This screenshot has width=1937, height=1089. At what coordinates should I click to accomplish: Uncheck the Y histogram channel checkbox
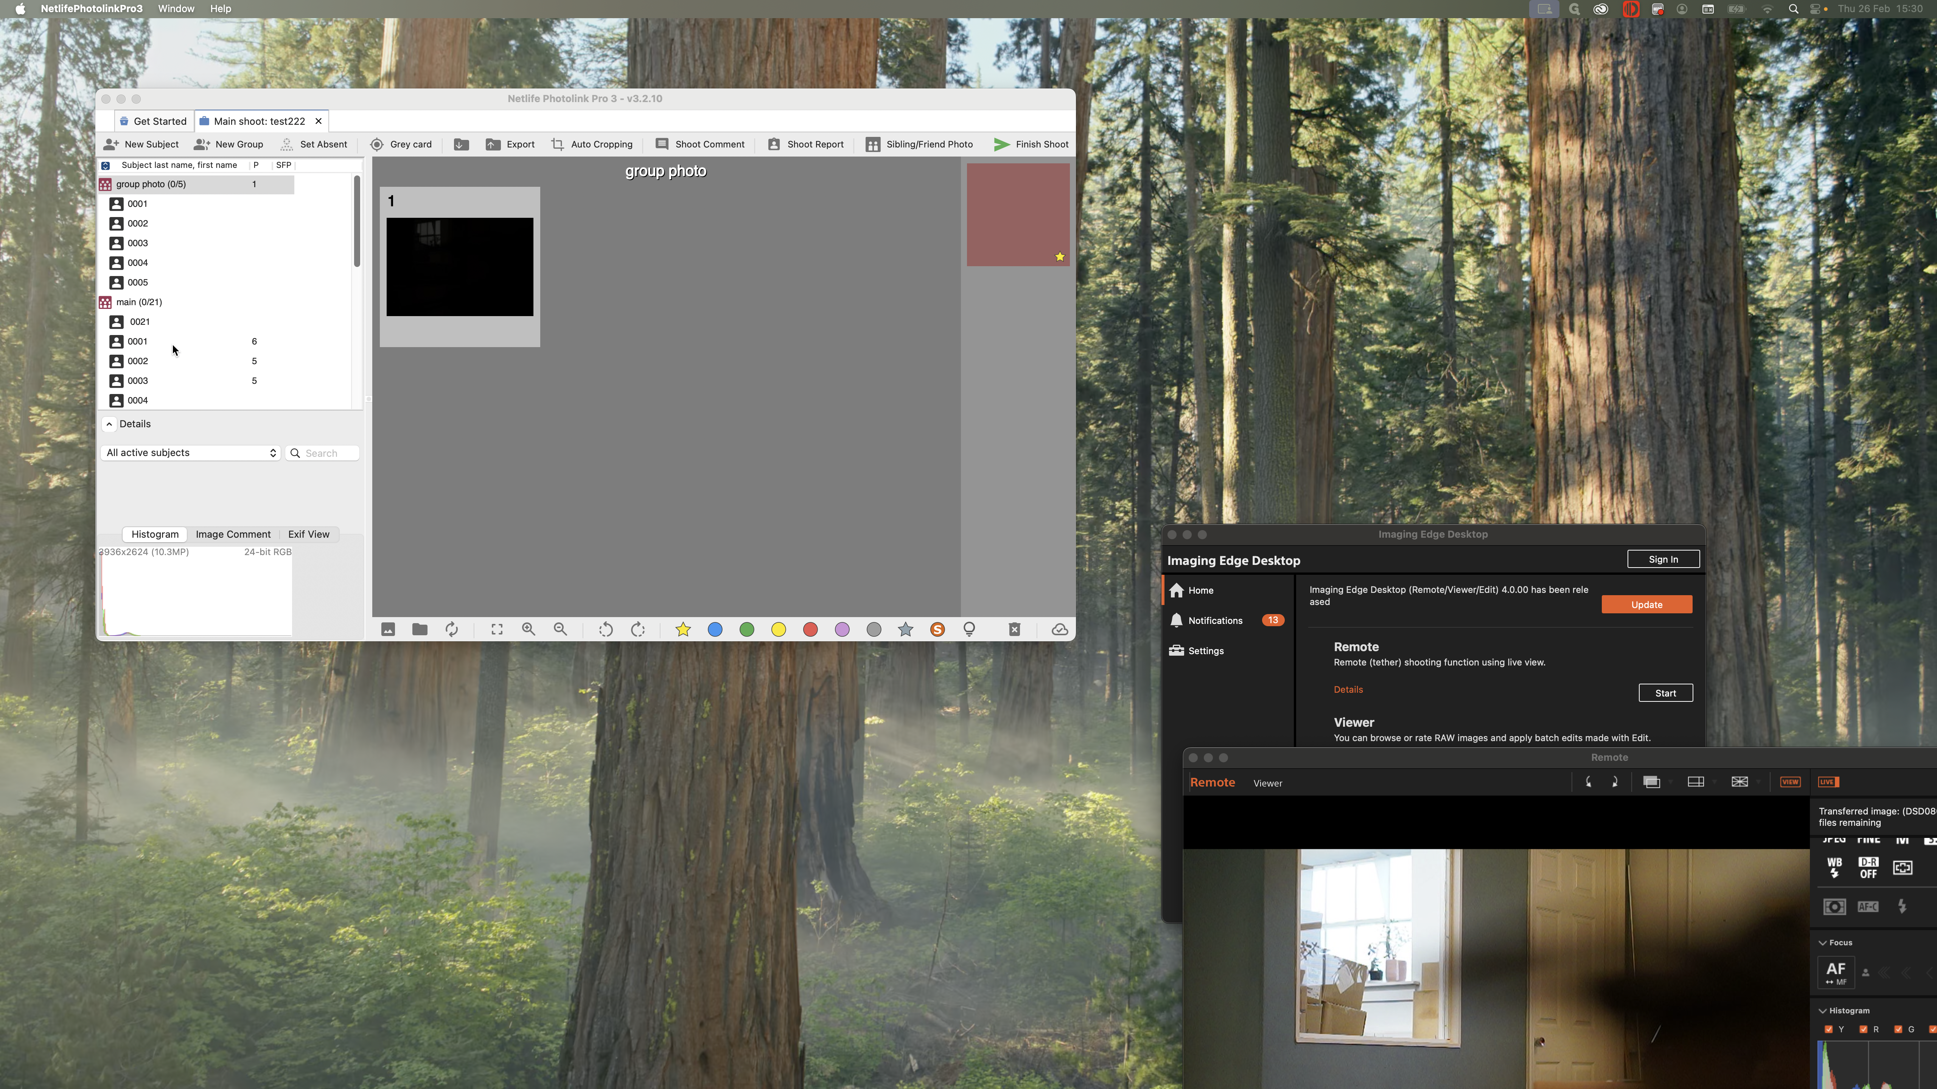click(x=1829, y=1030)
